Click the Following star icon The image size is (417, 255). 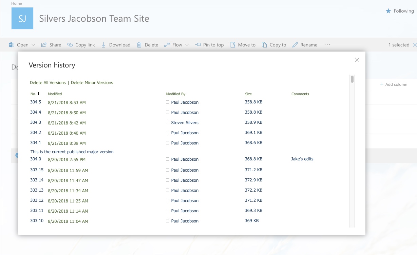tap(388, 11)
